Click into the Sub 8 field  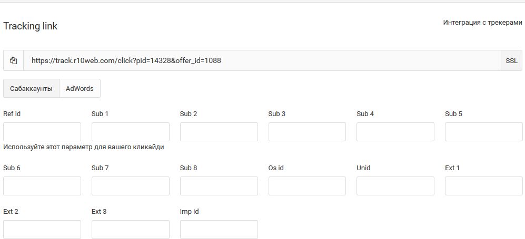click(219, 186)
